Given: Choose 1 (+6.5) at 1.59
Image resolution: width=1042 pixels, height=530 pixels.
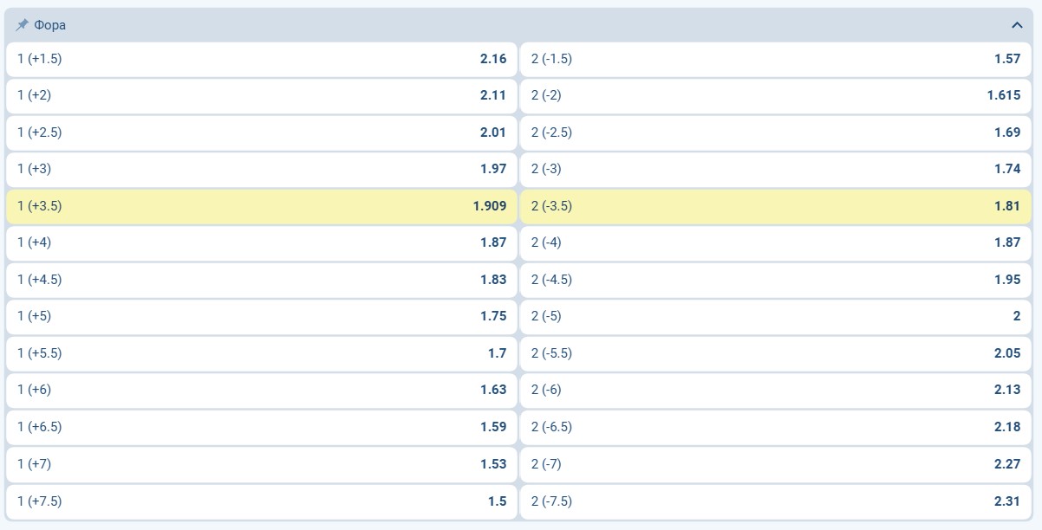Looking at the screenshot, I should point(261,427).
